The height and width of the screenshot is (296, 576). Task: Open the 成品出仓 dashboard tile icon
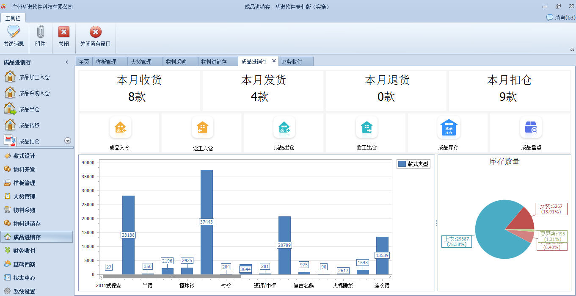click(x=284, y=127)
